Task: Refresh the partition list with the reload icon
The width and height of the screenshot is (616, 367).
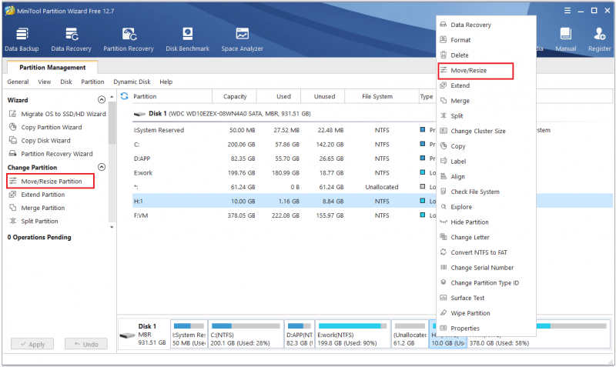Action: 125,96
